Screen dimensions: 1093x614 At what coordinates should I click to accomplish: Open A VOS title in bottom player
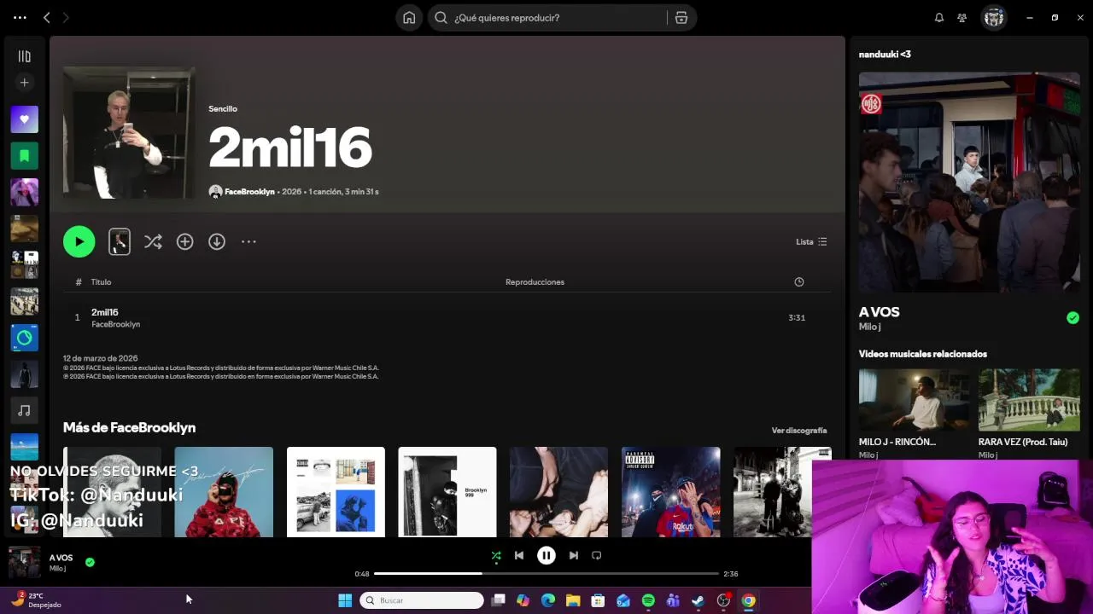point(61,558)
